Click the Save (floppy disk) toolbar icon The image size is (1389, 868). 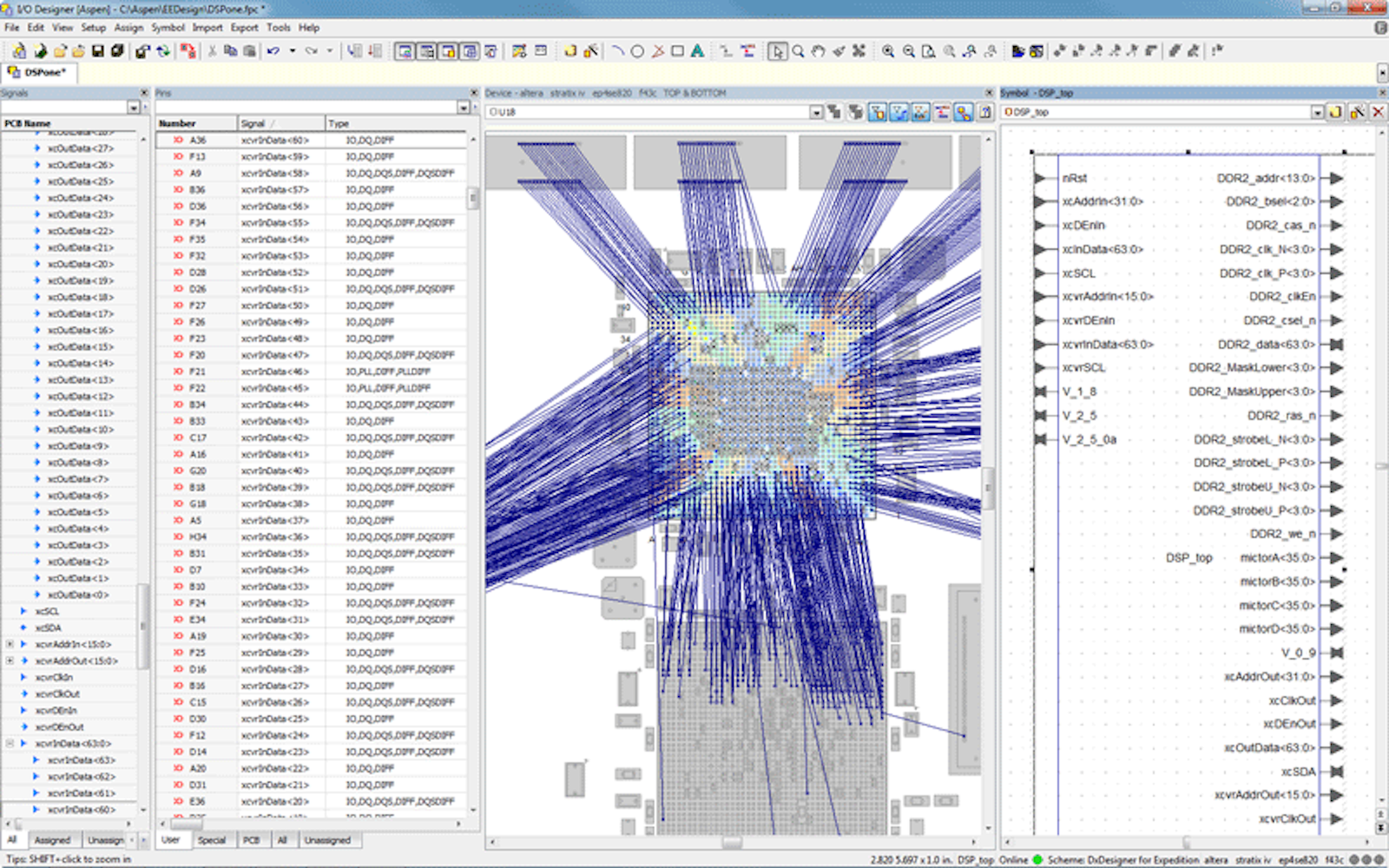click(98, 51)
